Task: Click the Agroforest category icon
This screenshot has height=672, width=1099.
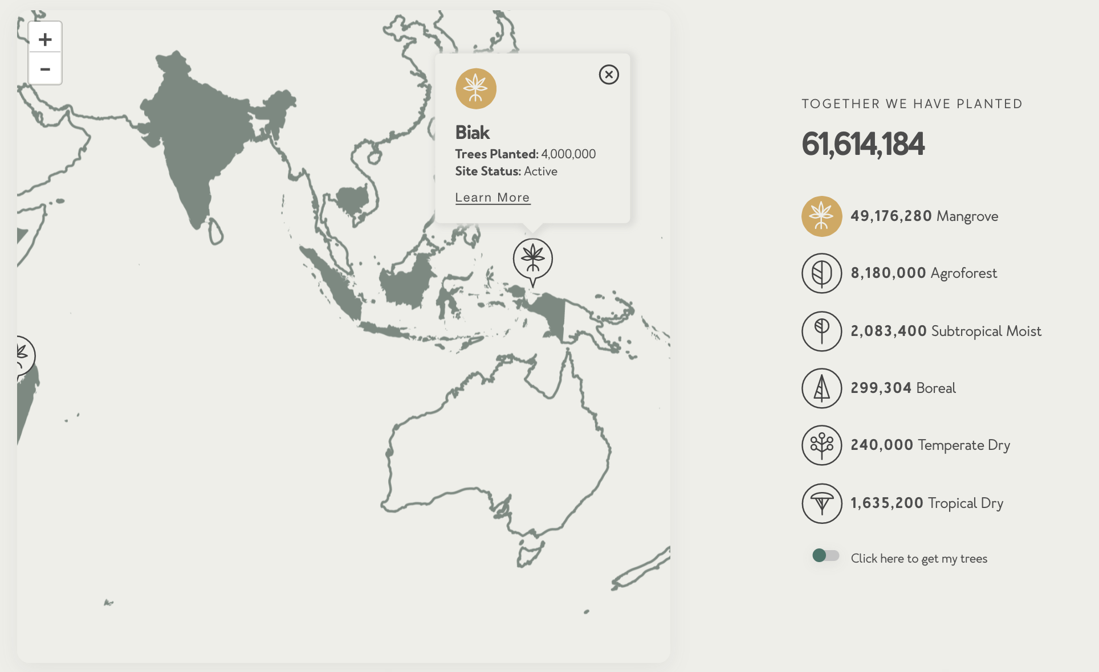Action: tap(821, 273)
